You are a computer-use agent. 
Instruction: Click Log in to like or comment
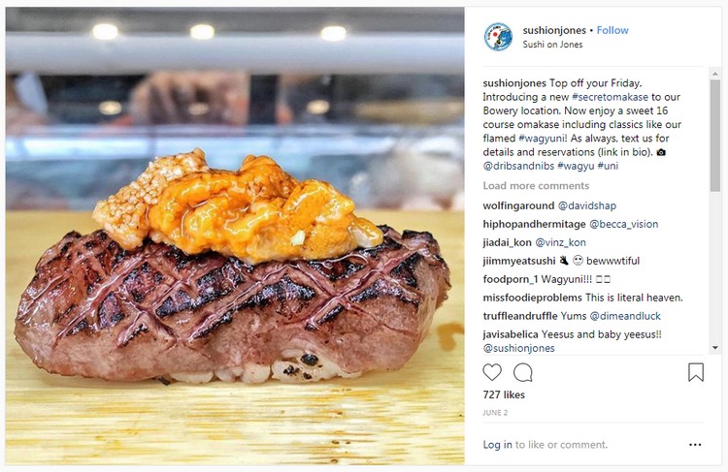pyautogui.click(x=497, y=445)
